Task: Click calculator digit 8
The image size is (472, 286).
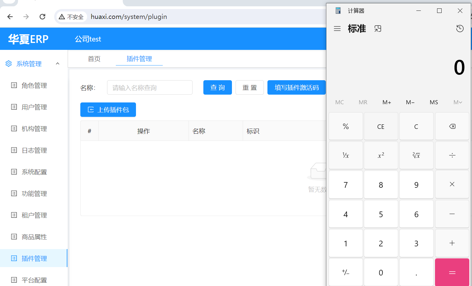Action: [381, 184]
